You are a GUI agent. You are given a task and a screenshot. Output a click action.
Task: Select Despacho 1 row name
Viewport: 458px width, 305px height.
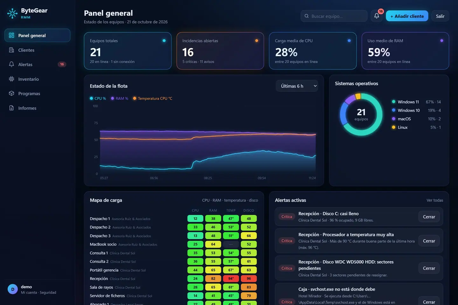click(x=100, y=219)
